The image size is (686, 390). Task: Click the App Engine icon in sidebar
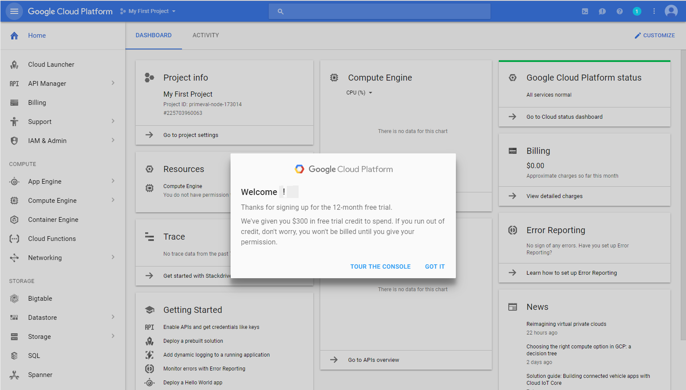[x=14, y=182]
